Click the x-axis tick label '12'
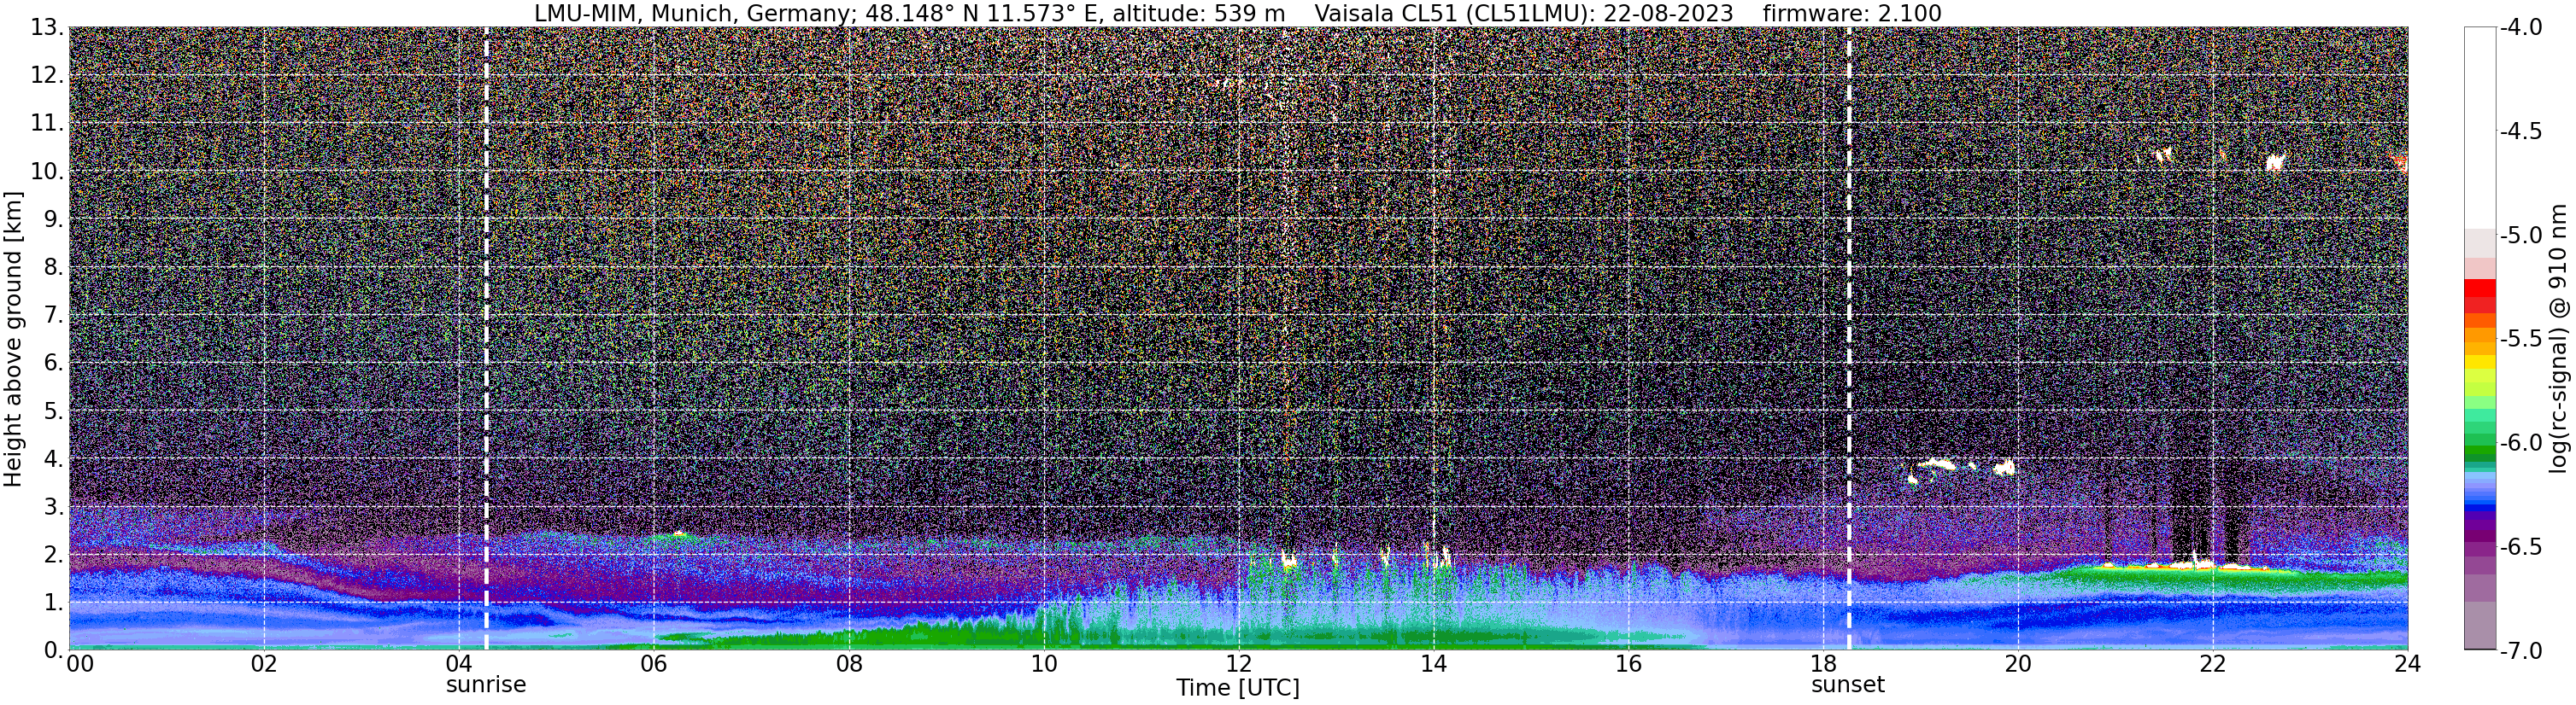Image resolution: width=2576 pixels, height=705 pixels. (x=1239, y=664)
